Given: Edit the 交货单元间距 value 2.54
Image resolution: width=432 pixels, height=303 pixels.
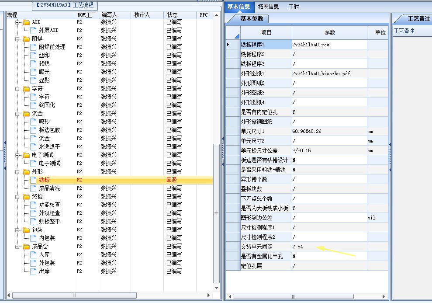Looking at the screenshot, I should click(329, 247).
